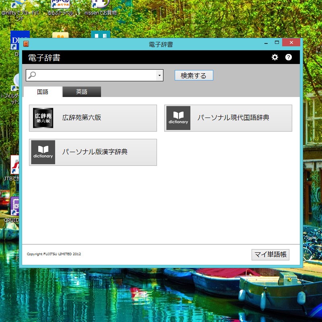
Task: Open マイ単語帳 with the bottom button
Action: pos(270,254)
